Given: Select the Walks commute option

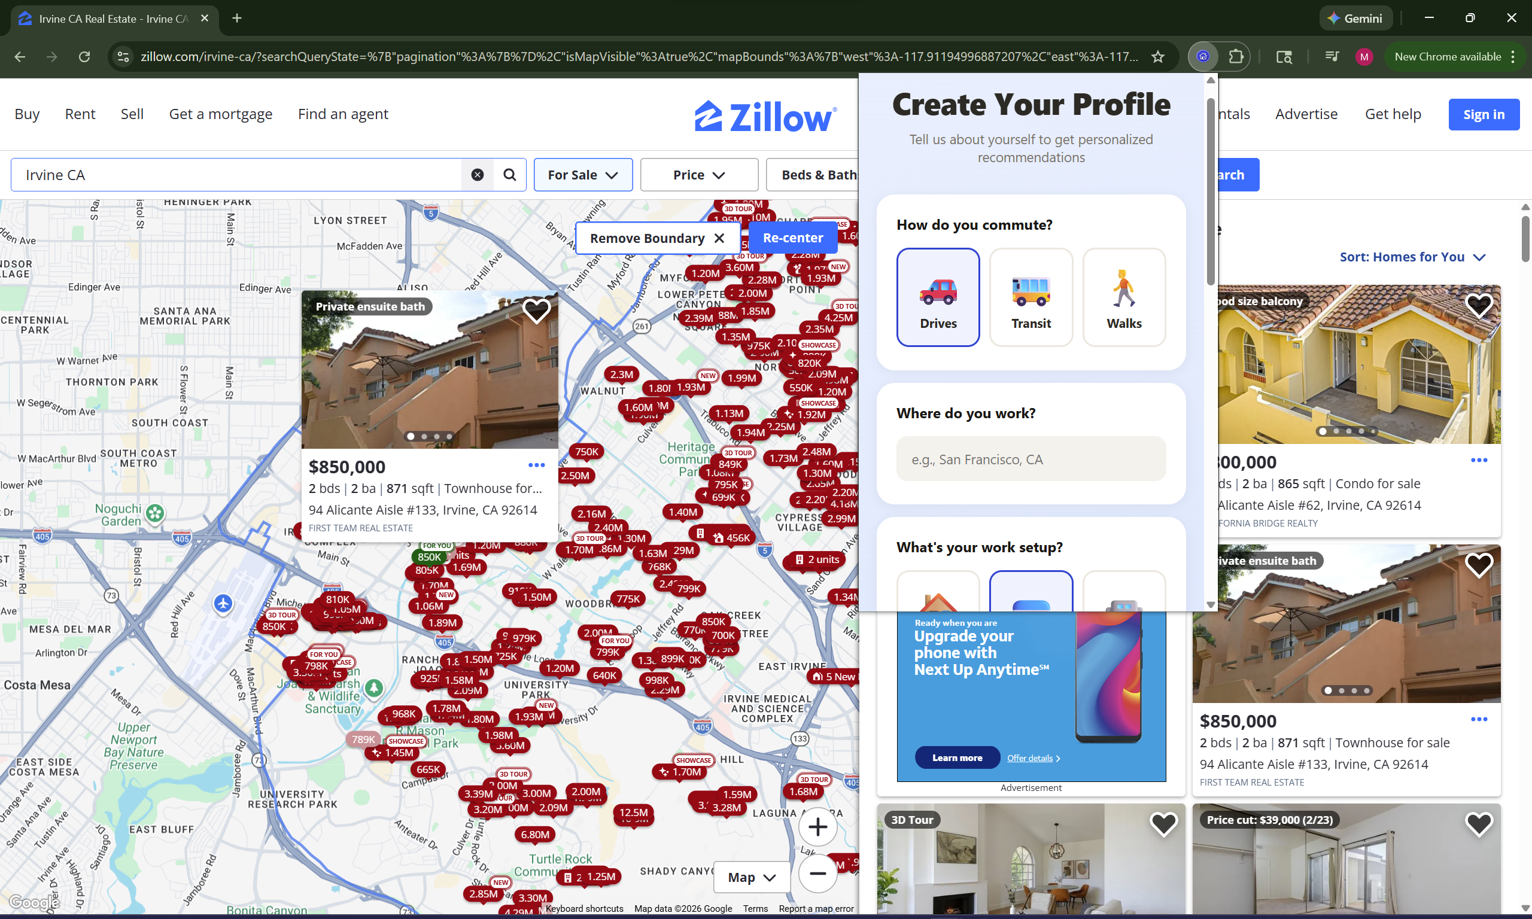Looking at the screenshot, I should [x=1123, y=297].
